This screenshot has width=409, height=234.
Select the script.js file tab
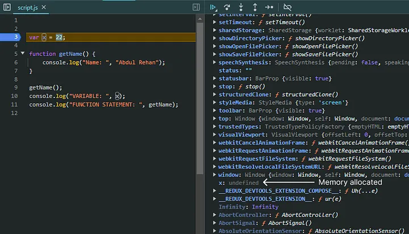pos(28,7)
